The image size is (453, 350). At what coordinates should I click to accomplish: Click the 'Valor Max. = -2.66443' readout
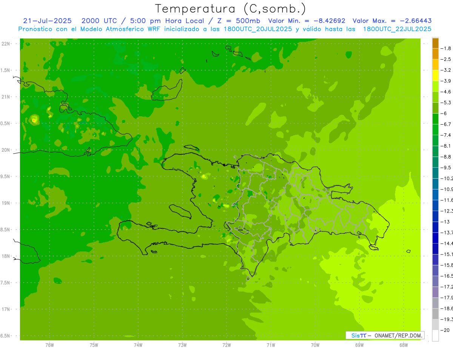tap(392, 21)
